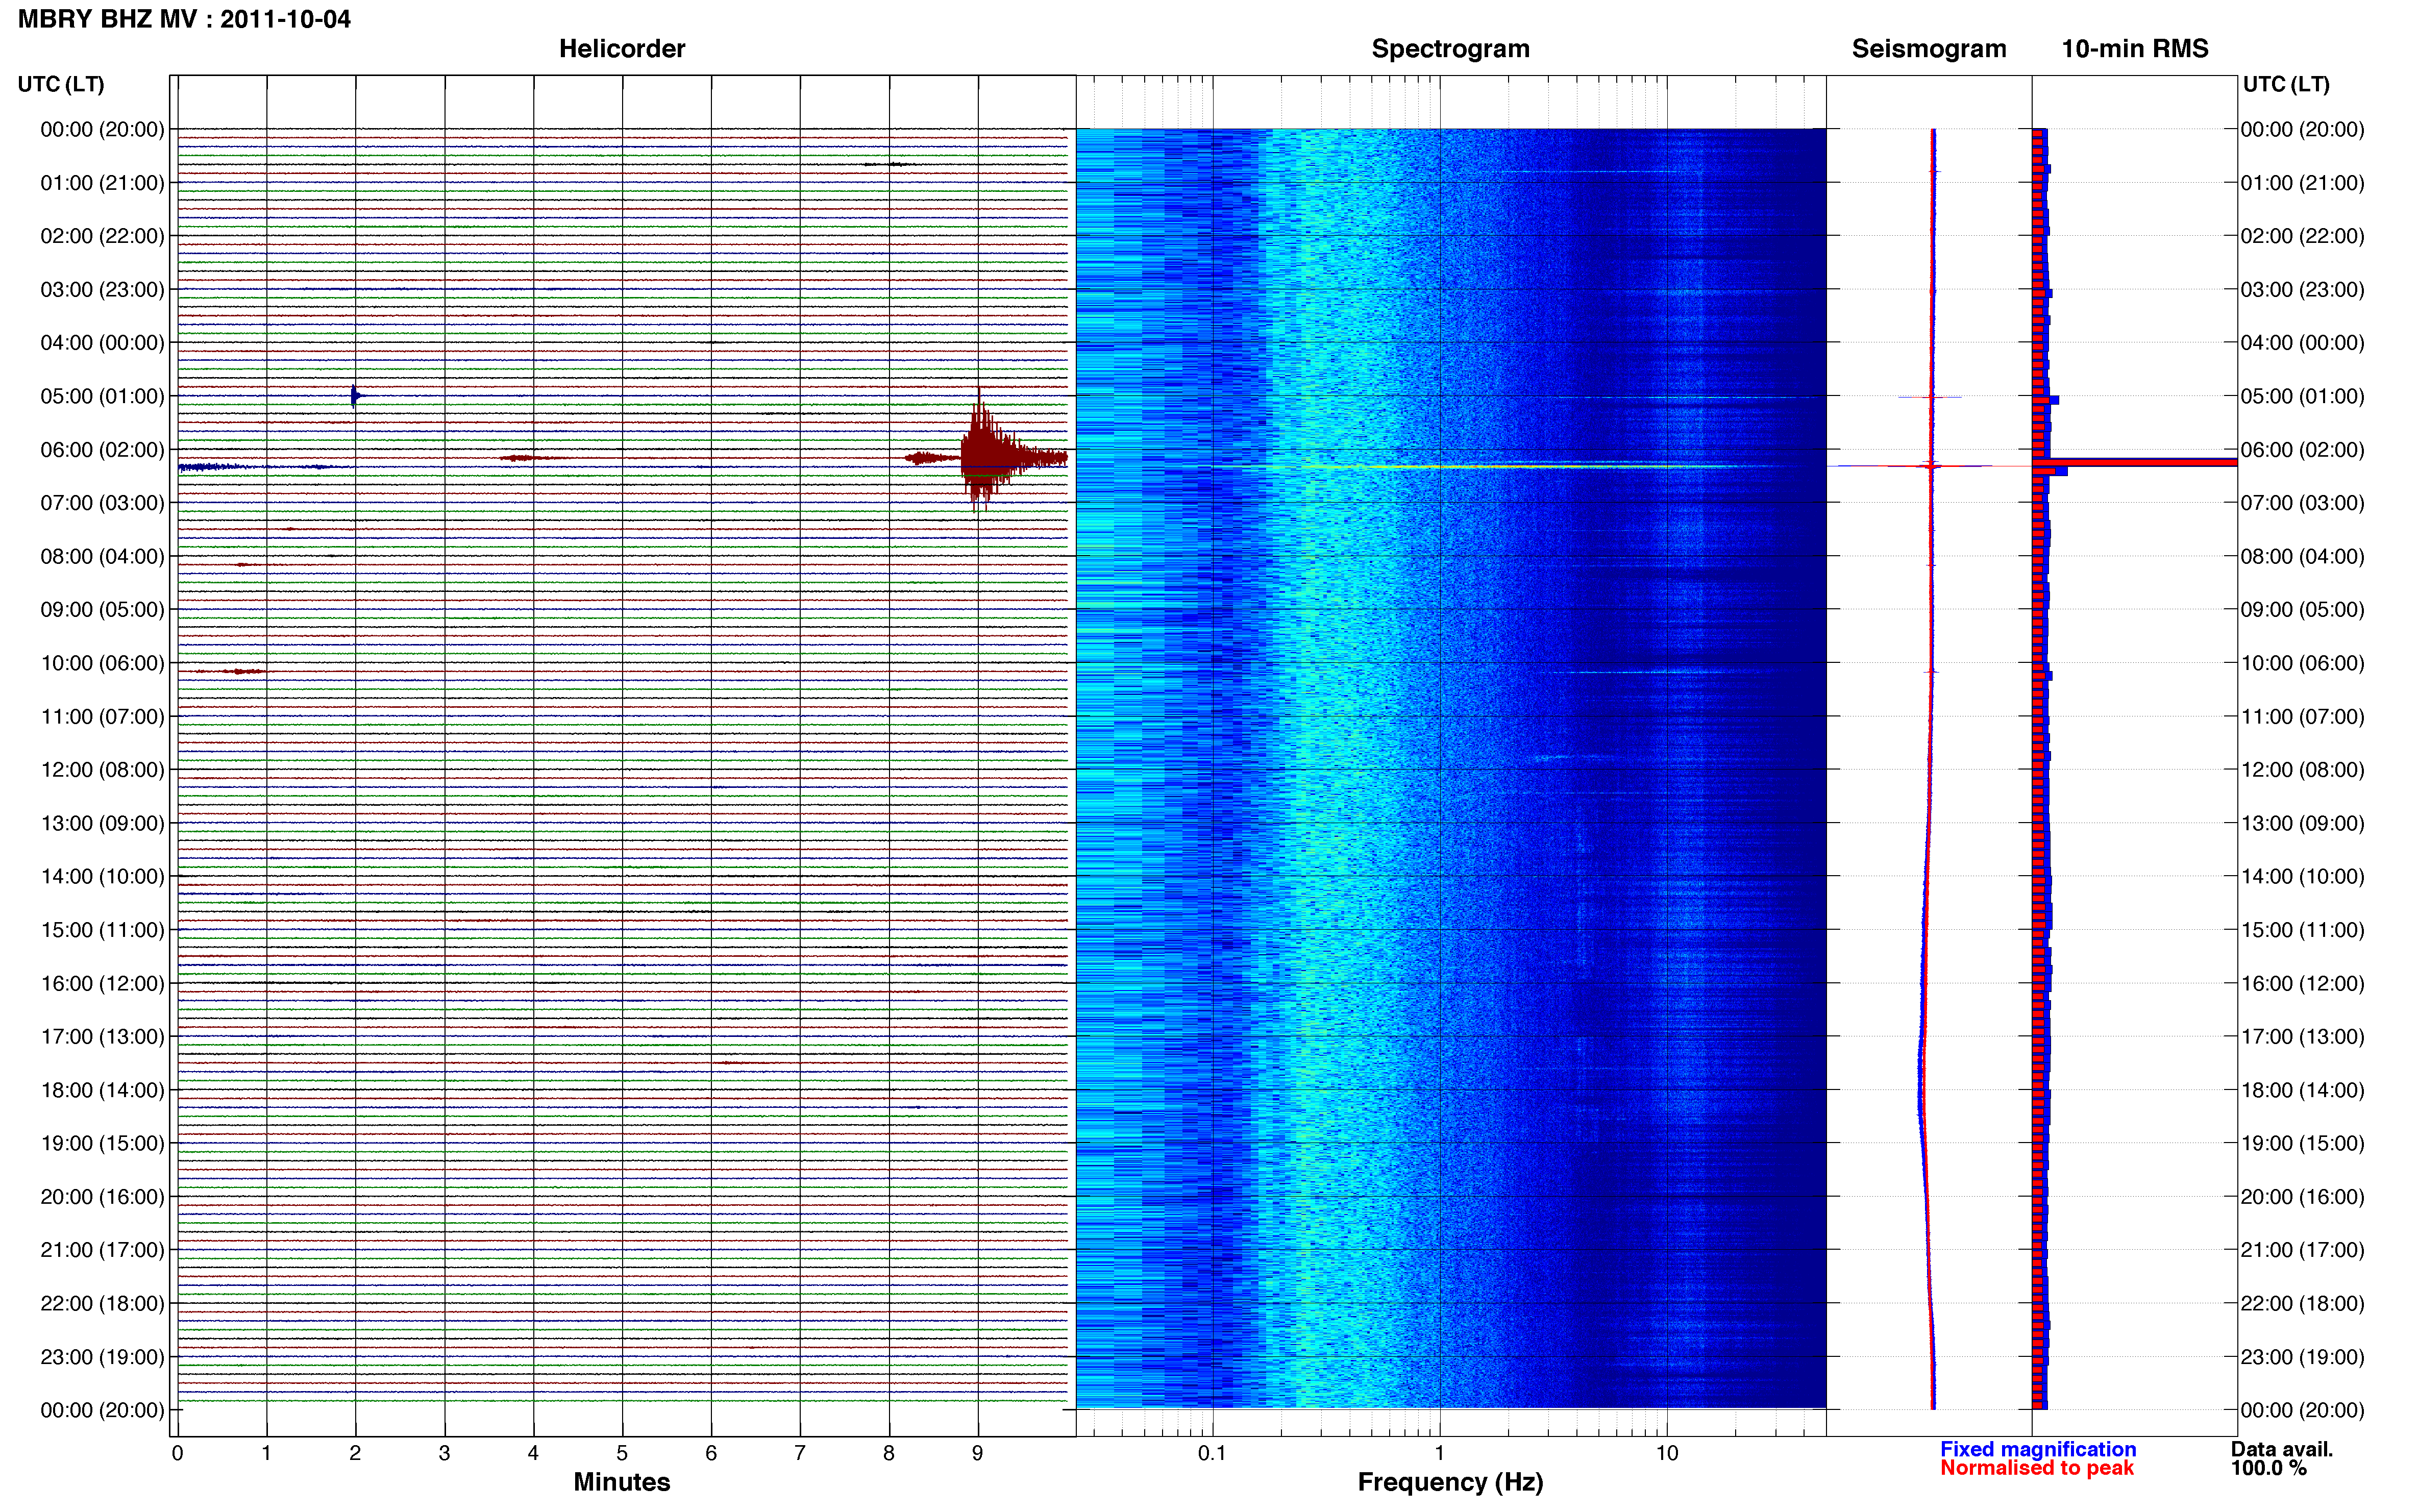
Task: Click the helicorder x-axis tick '8'
Action: click(x=889, y=1454)
